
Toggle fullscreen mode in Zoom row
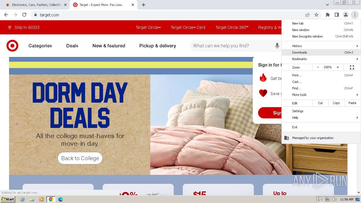pos(352,67)
